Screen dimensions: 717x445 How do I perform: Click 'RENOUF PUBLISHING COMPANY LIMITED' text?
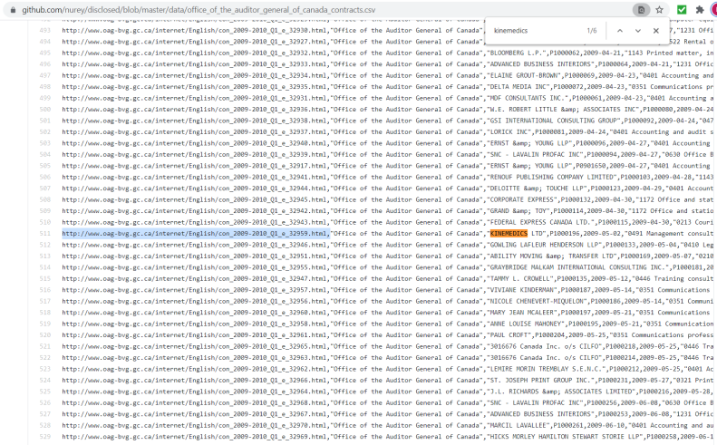tap(551, 177)
